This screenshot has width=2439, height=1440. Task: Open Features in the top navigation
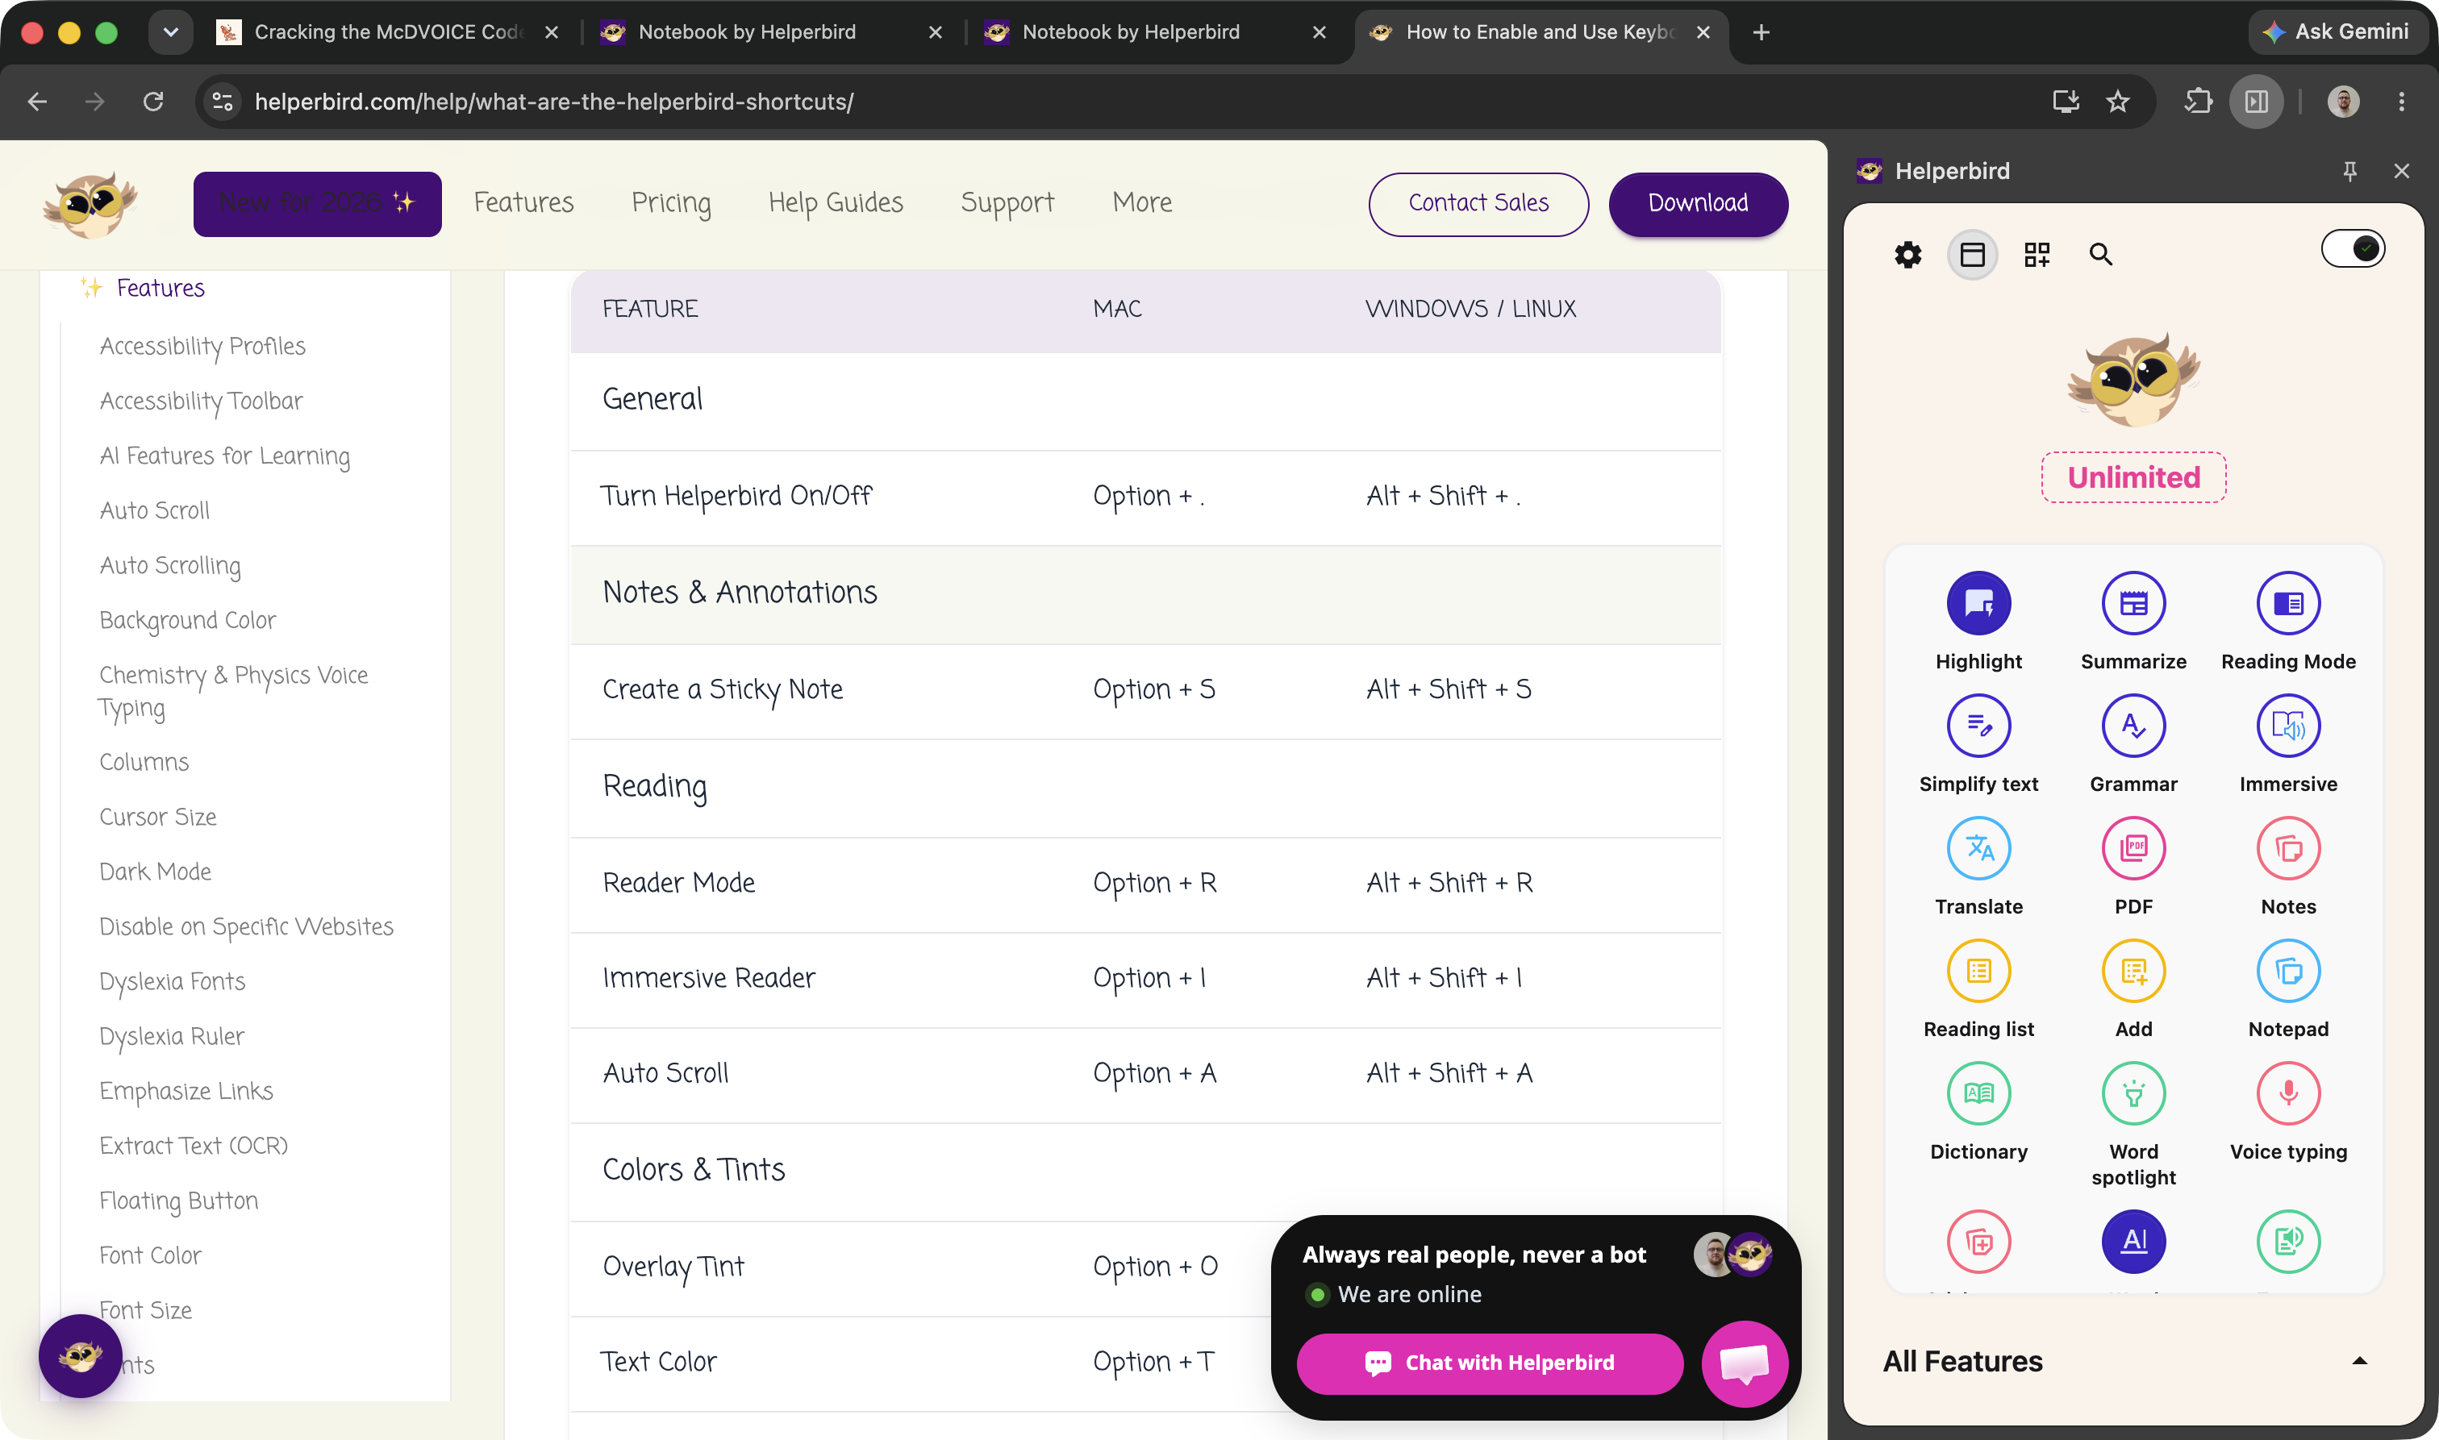point(523,202)
